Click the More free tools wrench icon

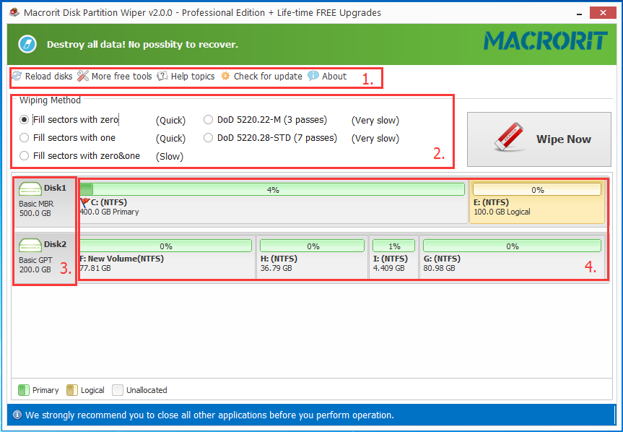coord(82,76)
